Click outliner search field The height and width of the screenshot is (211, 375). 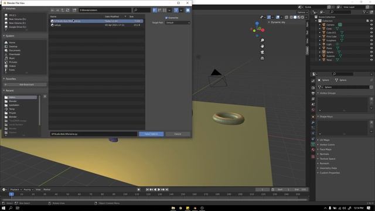pos(340,12)
